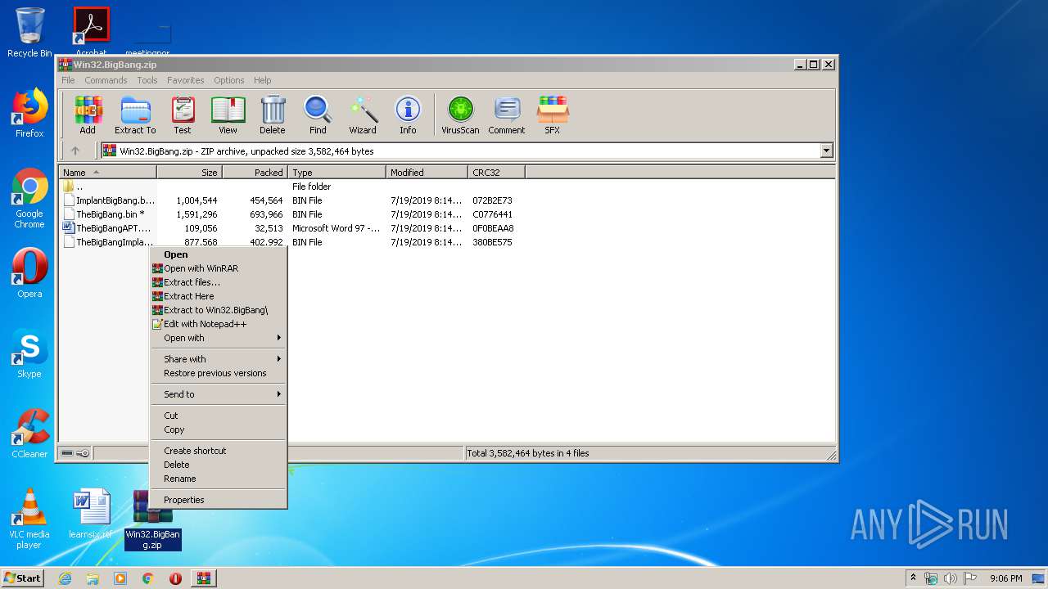Choose Cut in context menu

pos(219,416)
